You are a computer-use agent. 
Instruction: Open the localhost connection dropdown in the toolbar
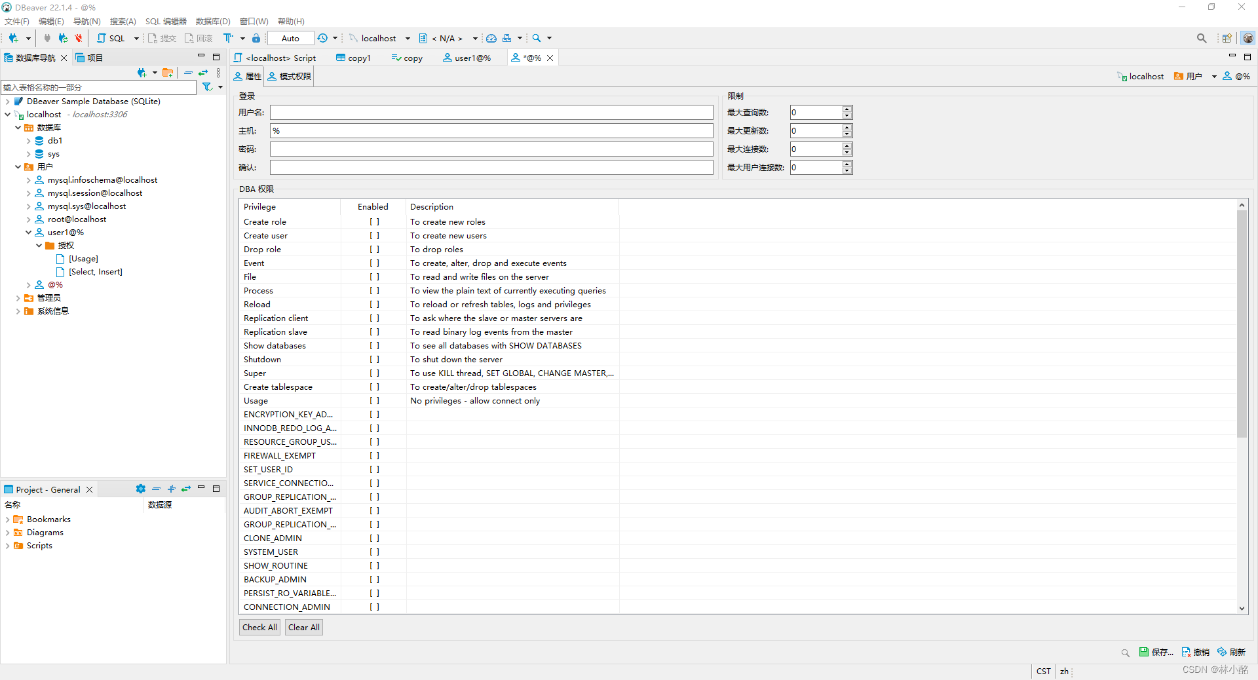408,38
